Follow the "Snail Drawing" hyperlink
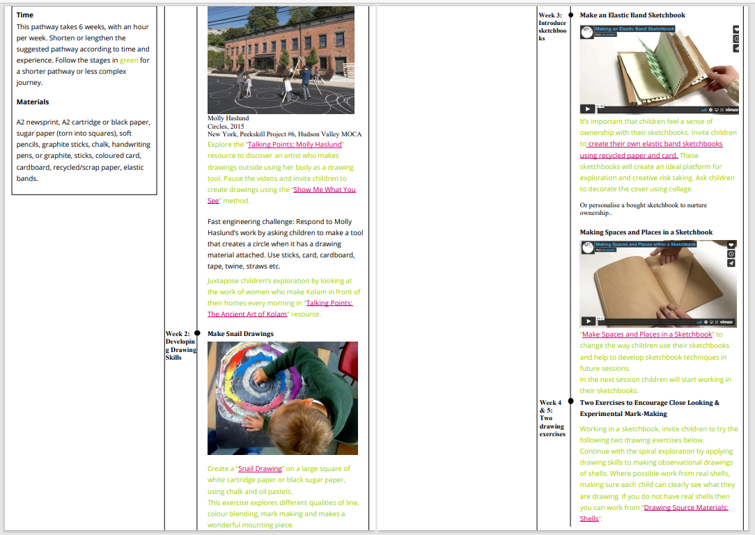 pyautogui.click(x=260, y=469)
